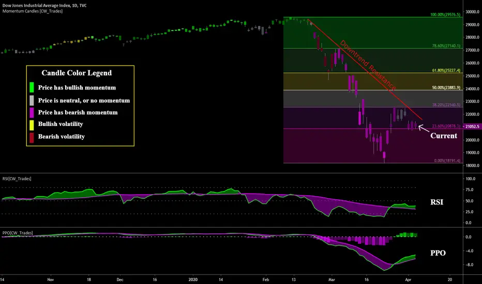Click 13 on the time axis
This screenshot has width=482, height=284.
[x=294, y=280]
